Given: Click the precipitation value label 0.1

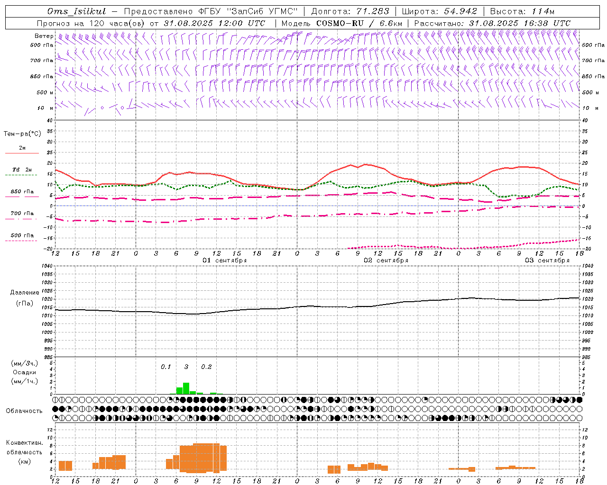Looking at the screenshot, I should (x=166, y=367).
